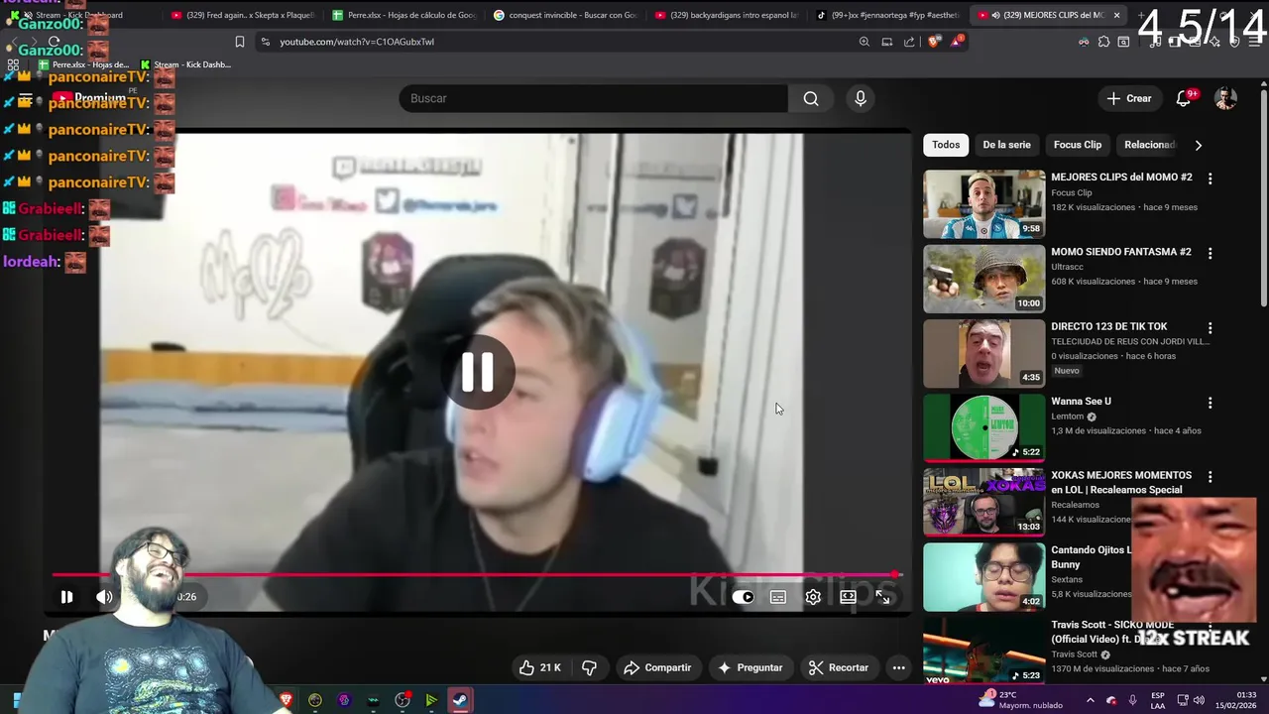The image size is (1269, 714).
Task: Open options for Wanna See U
Action: click(x=1210, y=403)
